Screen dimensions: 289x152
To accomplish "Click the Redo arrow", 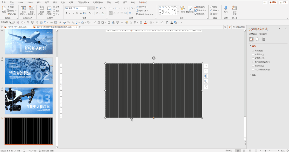I will click(28, 22).
